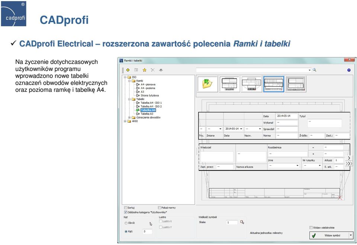Click the greyed list edit toolbar icon
Image resolution: width=357 pixels, height=245 pixels.
pyautogui.click(x=136, y=70)
